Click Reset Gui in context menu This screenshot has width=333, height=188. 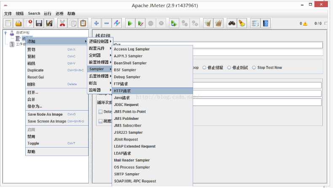[56, 77]
